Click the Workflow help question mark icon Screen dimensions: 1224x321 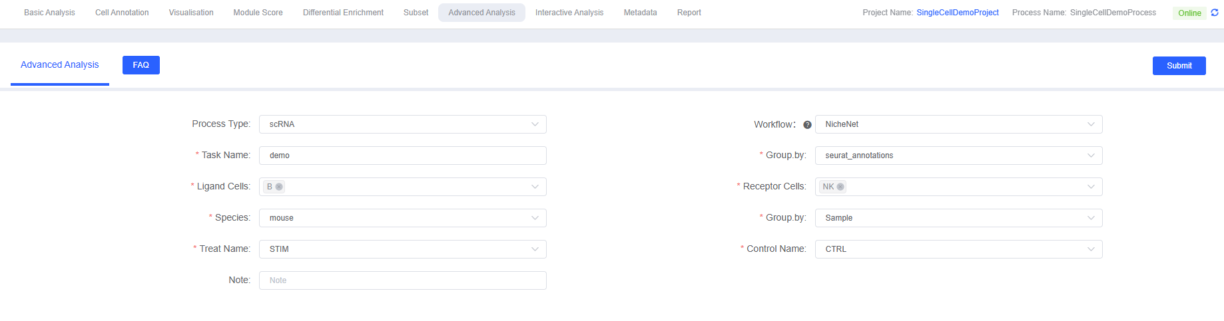[807, 125]
